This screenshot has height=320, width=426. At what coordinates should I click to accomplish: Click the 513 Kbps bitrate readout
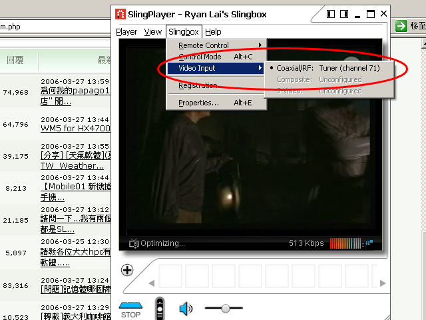306,243
